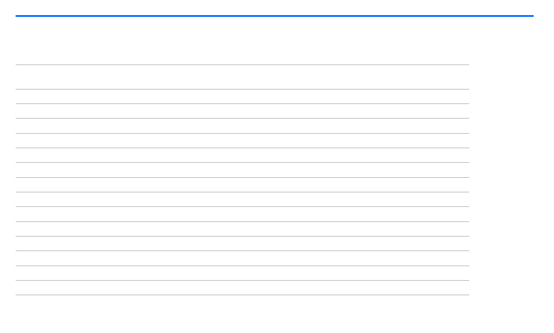The height and width of the screenshot is (333, 554).
Task: Select the fifth empty row below header
Action: point(242,155)
